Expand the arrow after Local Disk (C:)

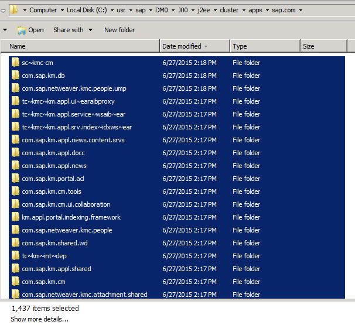pos(112,10)
